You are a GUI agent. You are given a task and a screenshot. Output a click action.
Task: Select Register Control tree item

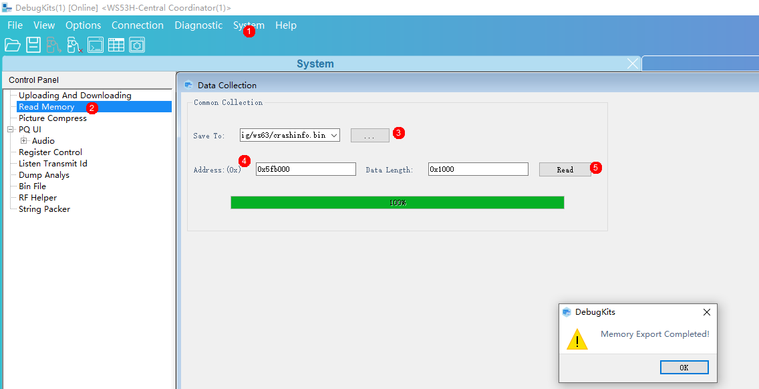coord(50,152)
